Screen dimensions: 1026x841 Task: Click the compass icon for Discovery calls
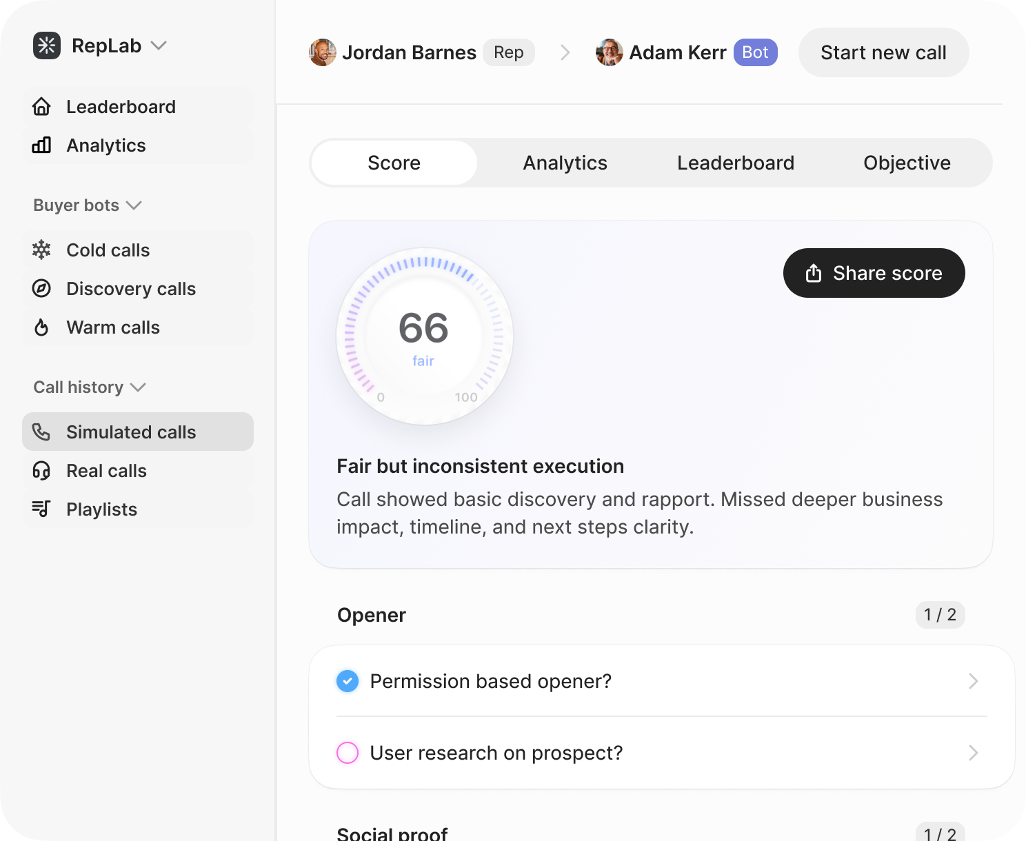pyautogui.click(x=41, y=289)
